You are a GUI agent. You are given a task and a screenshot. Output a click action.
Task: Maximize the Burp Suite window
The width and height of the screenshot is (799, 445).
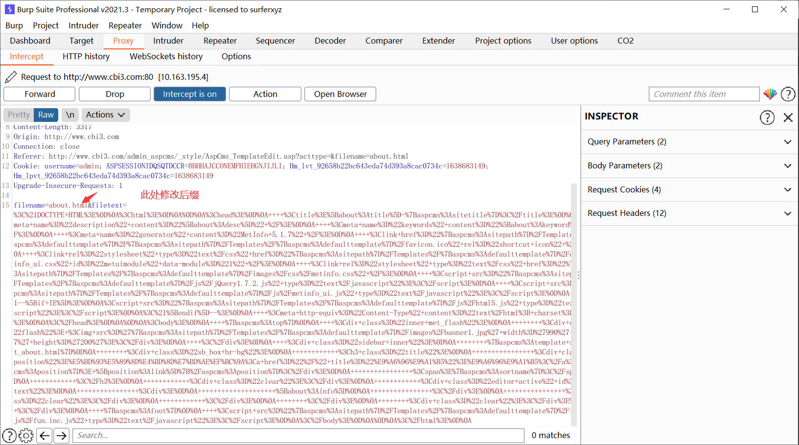pyautogui.click(x=755, y=9)
